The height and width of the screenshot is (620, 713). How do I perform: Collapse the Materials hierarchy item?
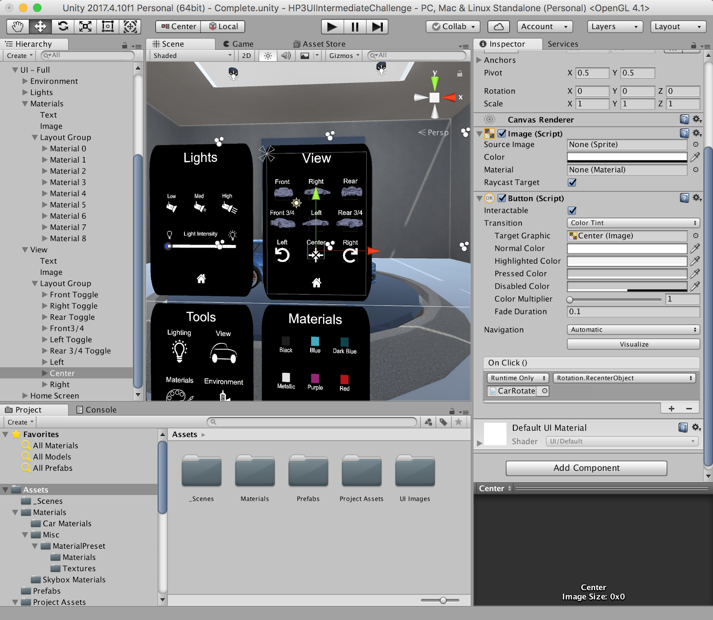[25, 104]
